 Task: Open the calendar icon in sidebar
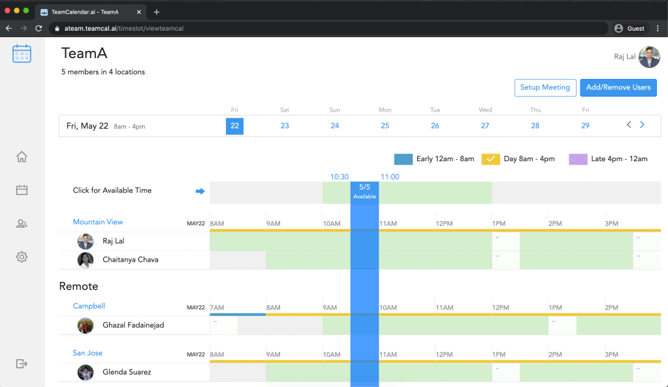pos(22,190)
